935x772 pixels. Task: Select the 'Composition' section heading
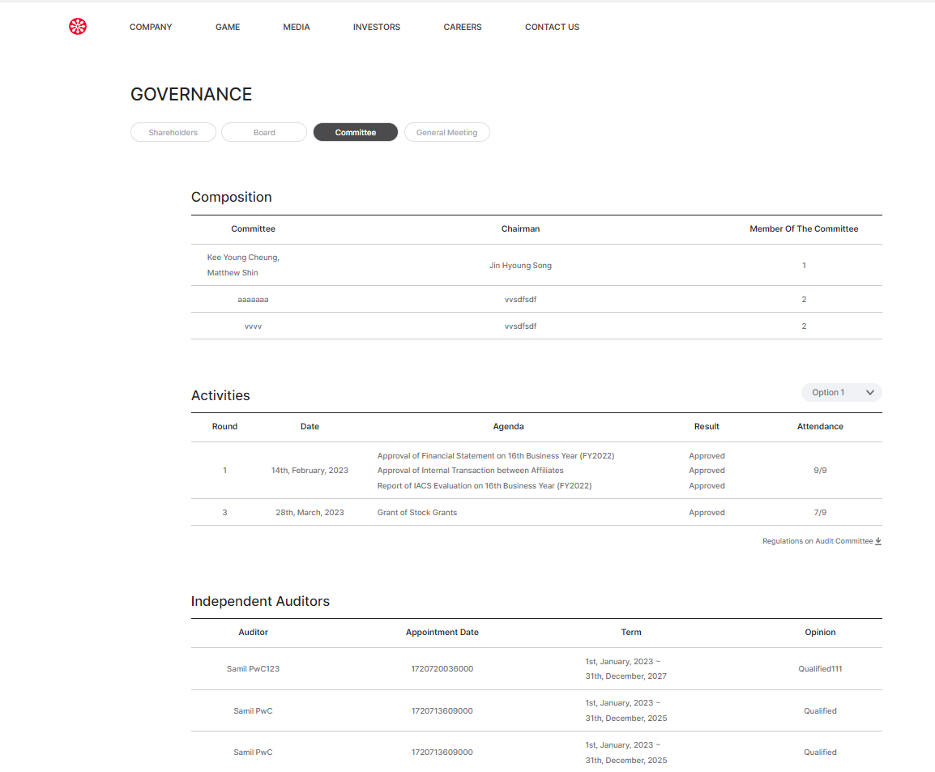pos(232,198)
